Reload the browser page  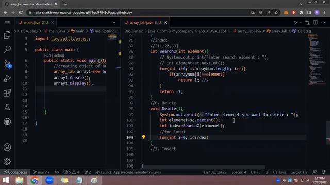click(21, 12)
